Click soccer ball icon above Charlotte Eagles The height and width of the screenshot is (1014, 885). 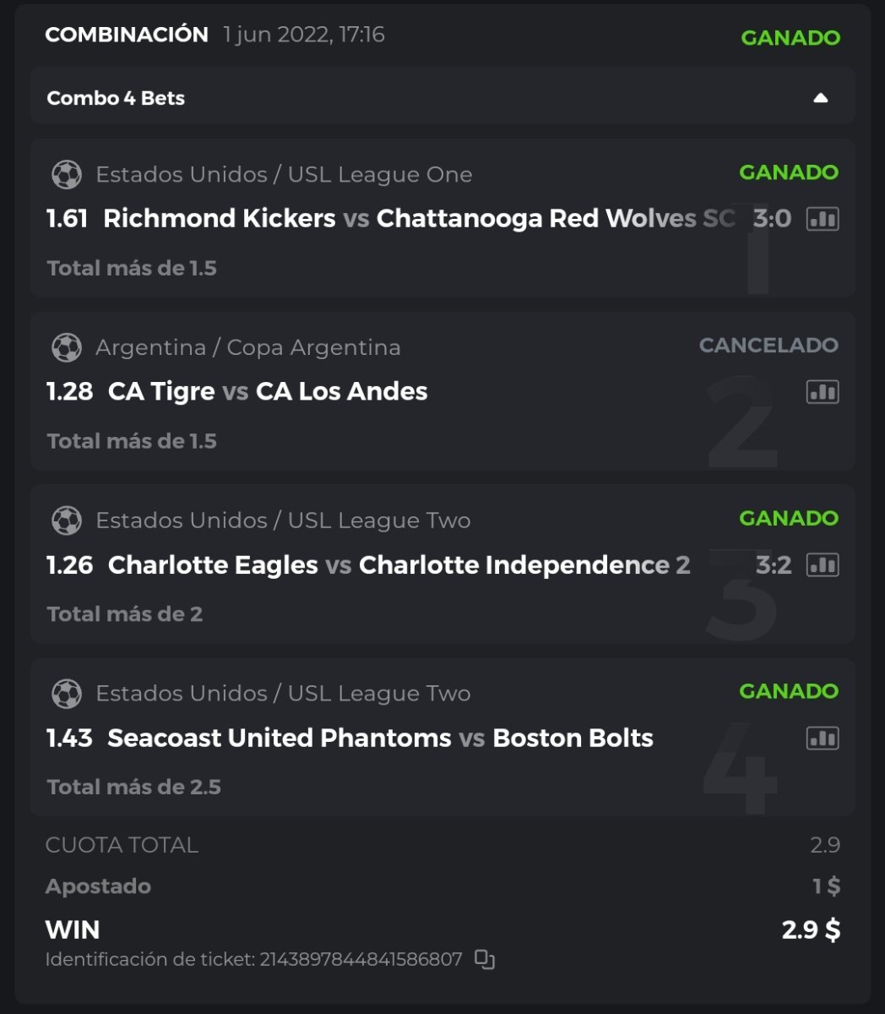click(x=67, y=521)
